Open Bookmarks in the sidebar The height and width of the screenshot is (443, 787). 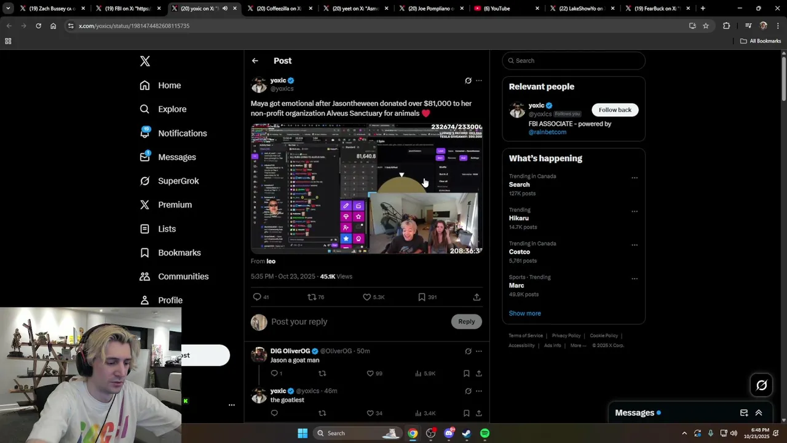point(170,253)
